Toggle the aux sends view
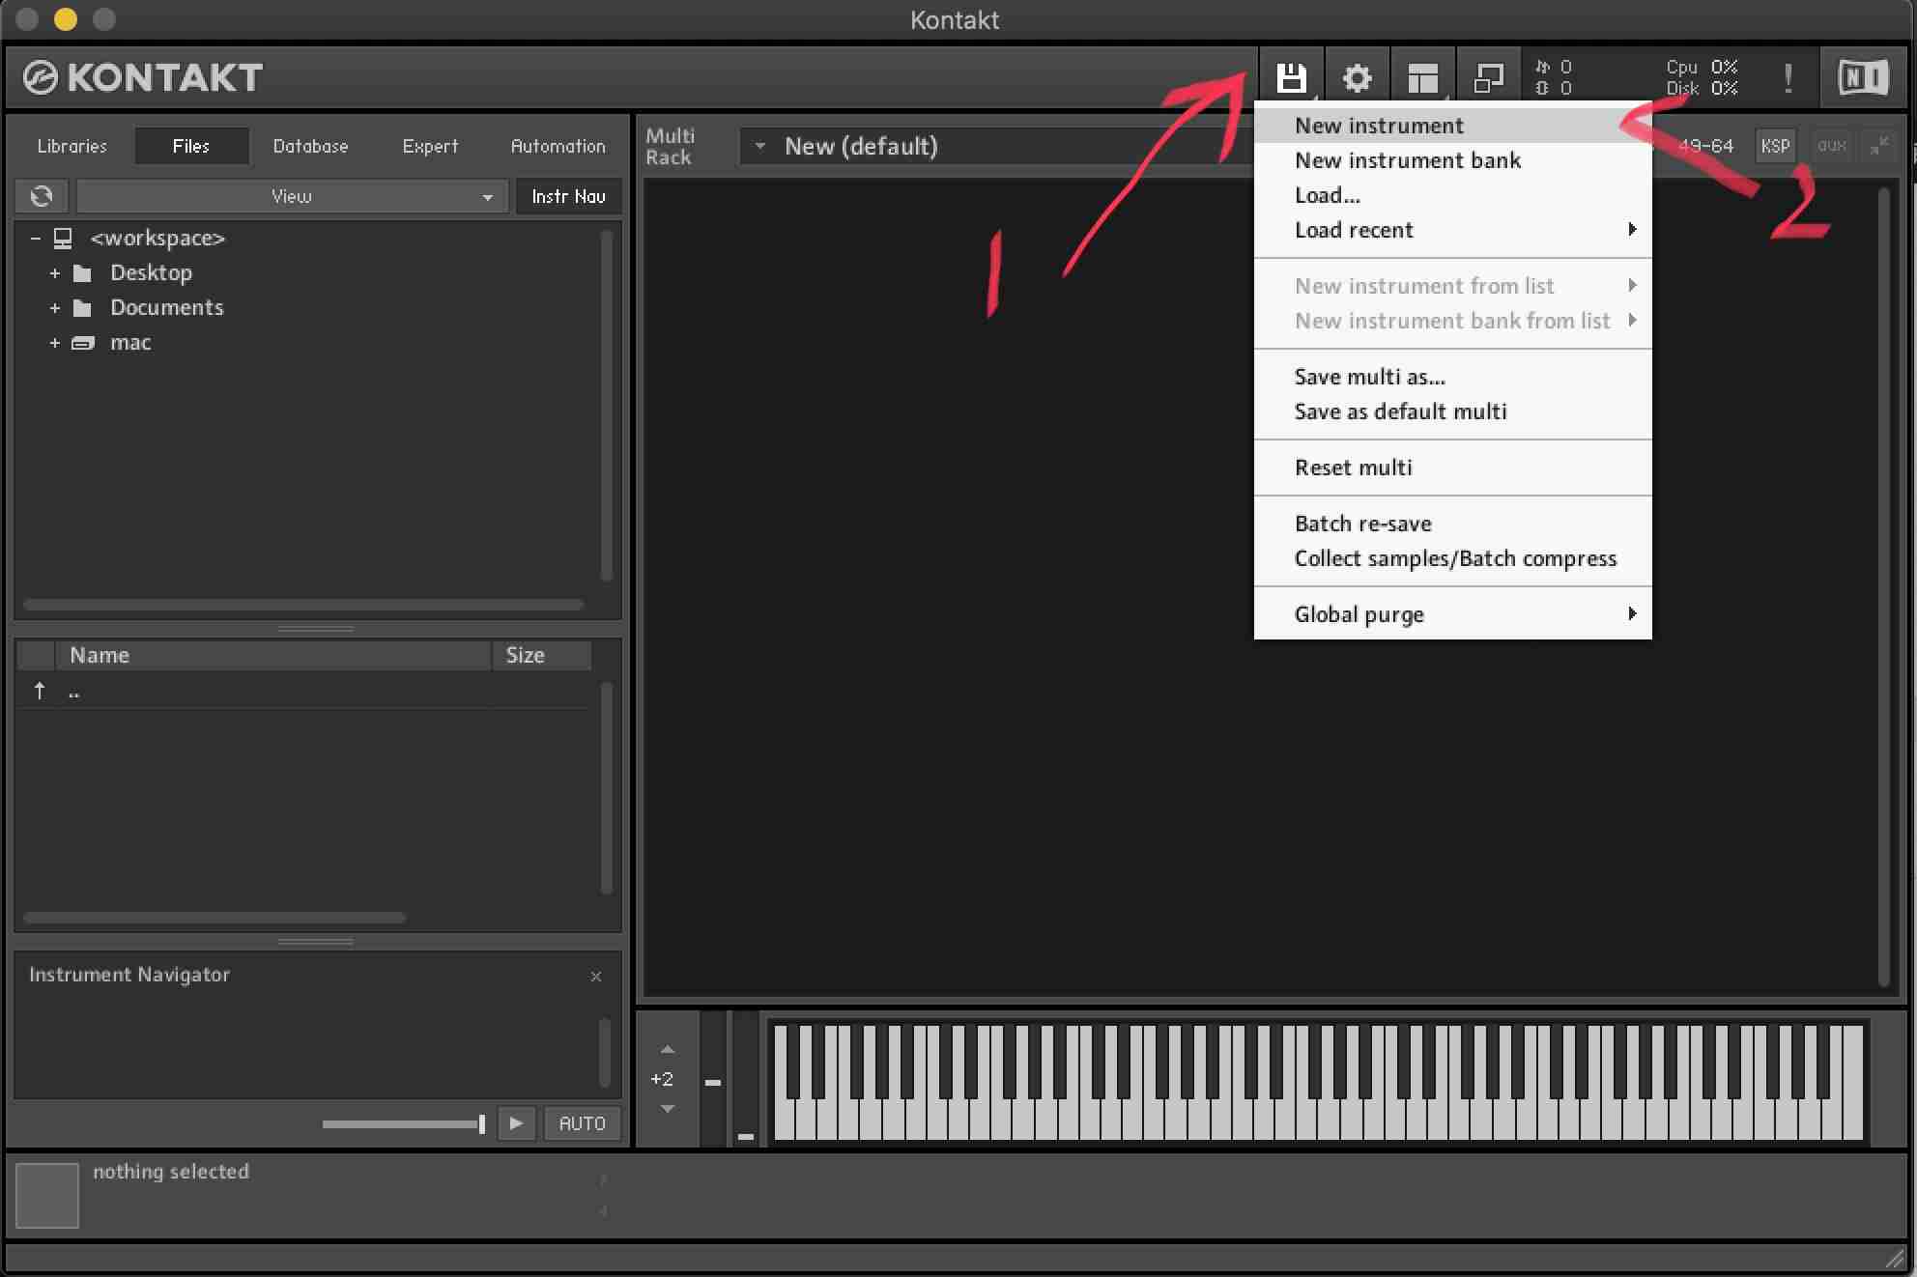The width and height of the screenshot is (1917, 1277). 1831,146
